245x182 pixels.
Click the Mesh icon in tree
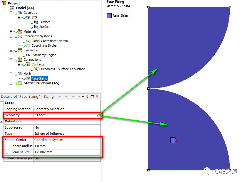[x=20, y=73]
